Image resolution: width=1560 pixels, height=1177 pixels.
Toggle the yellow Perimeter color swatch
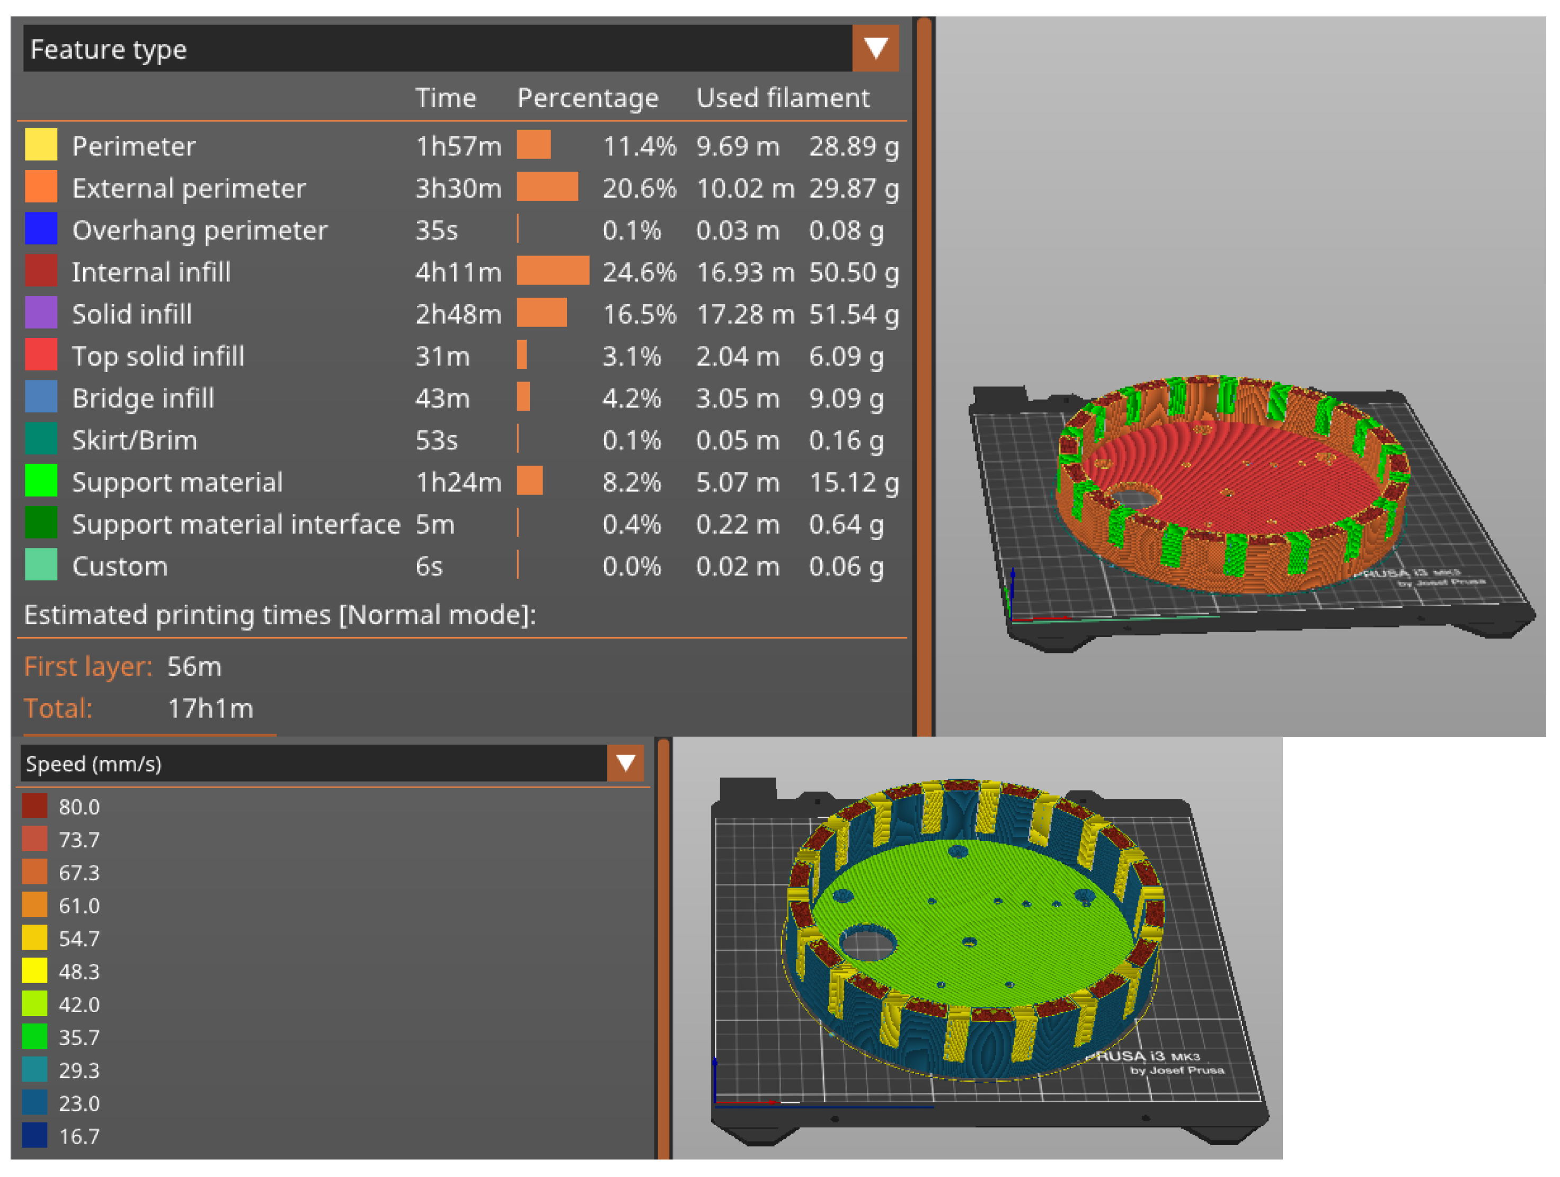(41, 145)
